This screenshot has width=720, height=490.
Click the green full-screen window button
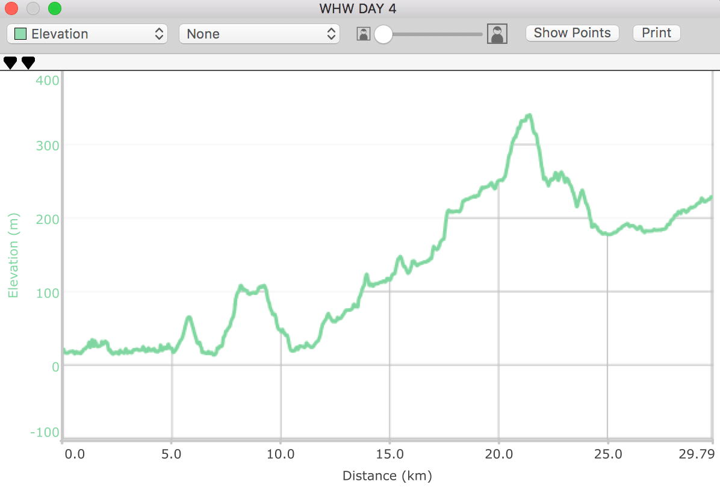(55, 8)
